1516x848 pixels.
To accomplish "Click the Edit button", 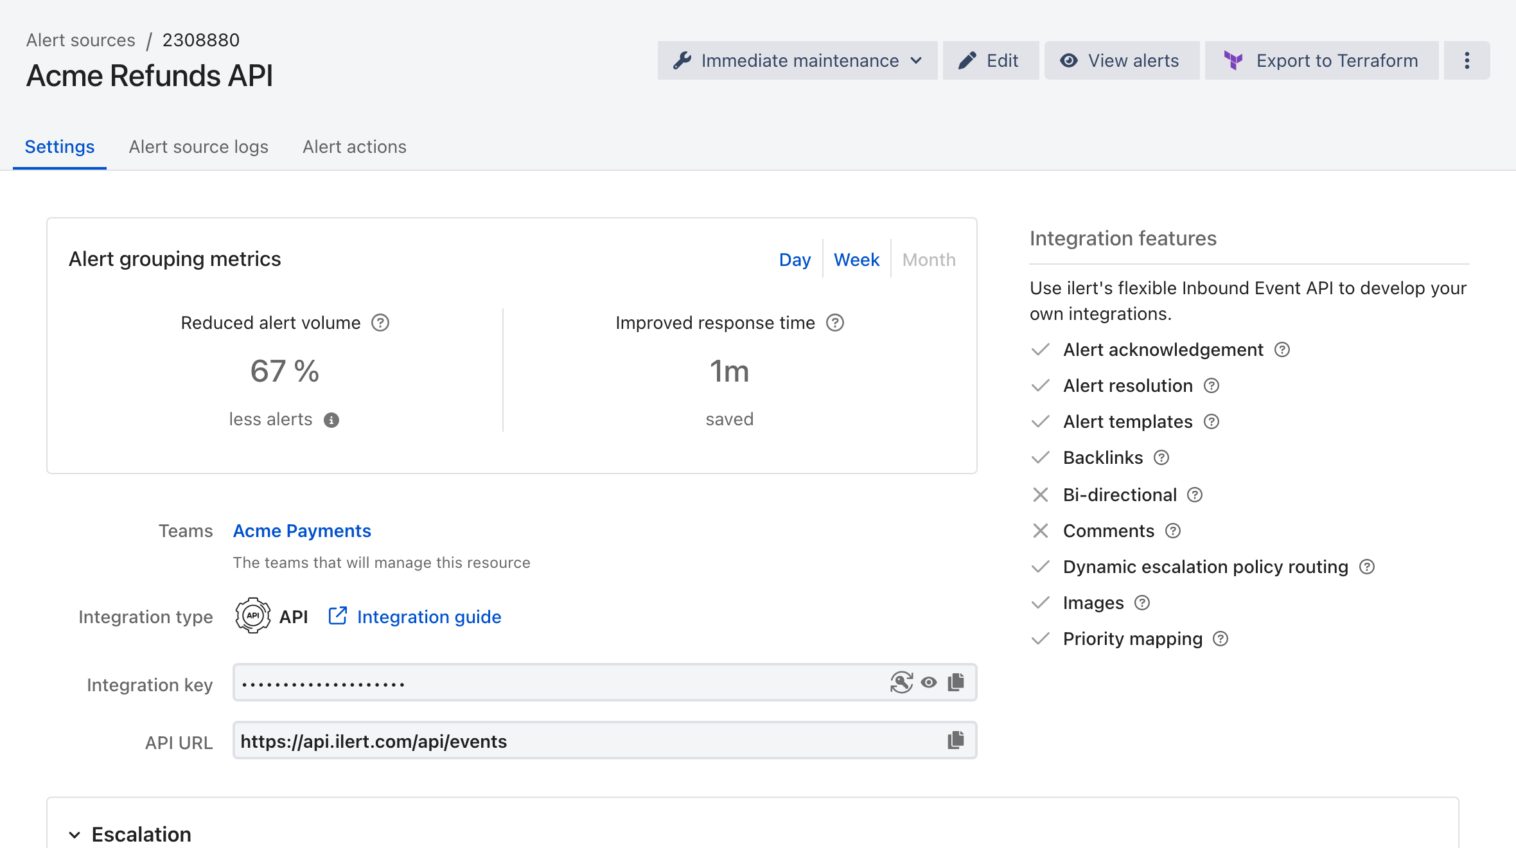I will click(x=991, y=60).
